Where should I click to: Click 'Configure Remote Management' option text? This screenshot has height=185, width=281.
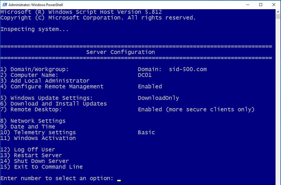(57, 87)
